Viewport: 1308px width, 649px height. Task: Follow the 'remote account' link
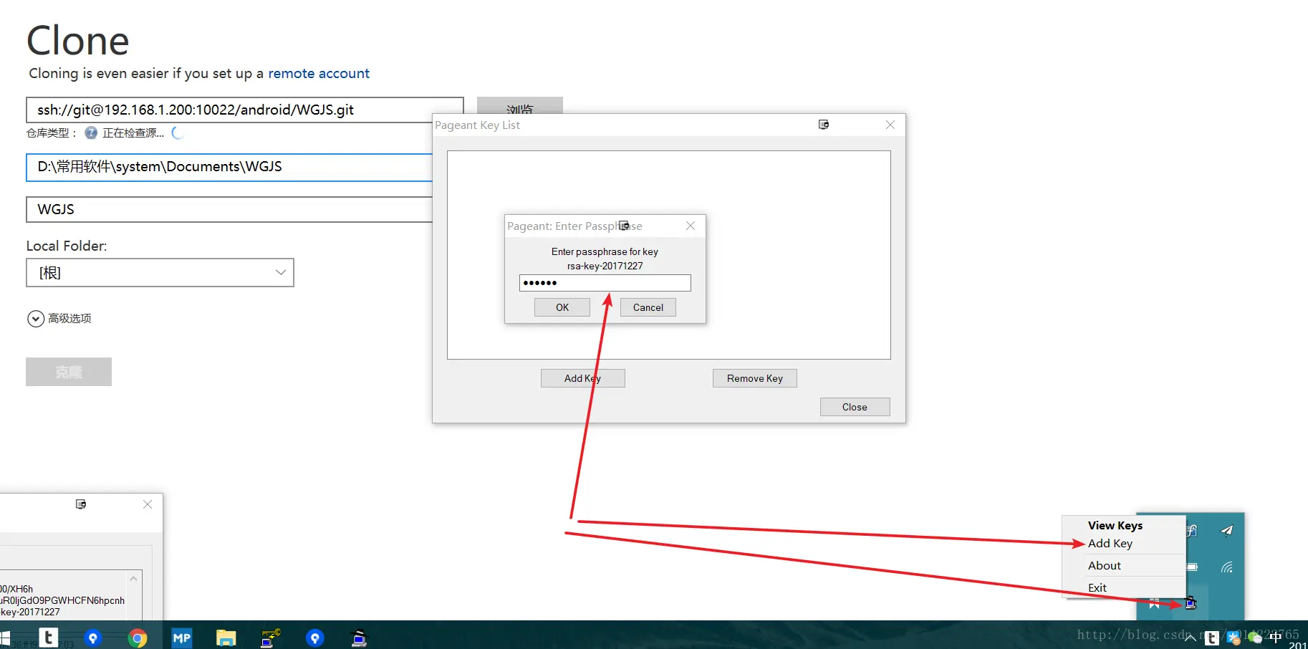[x=319, y=73]
